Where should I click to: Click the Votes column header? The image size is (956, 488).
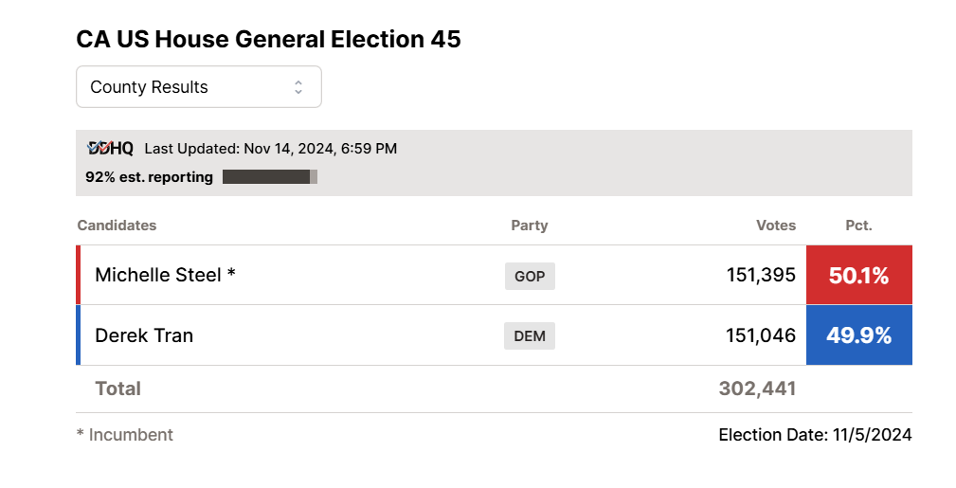tap(775, 226)
